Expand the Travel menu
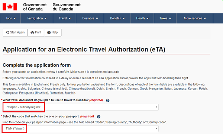 click(x=65, y=18)
